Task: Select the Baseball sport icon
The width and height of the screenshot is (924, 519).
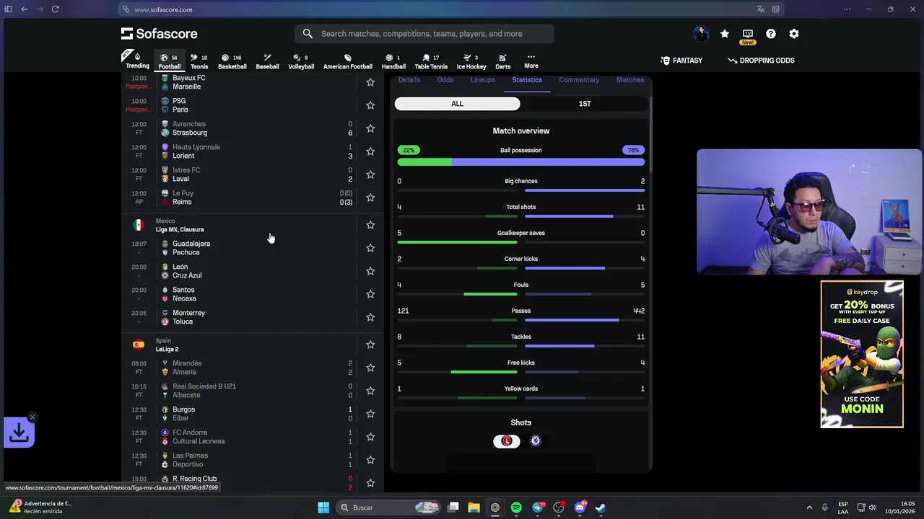Action: [x=267, y=61]
